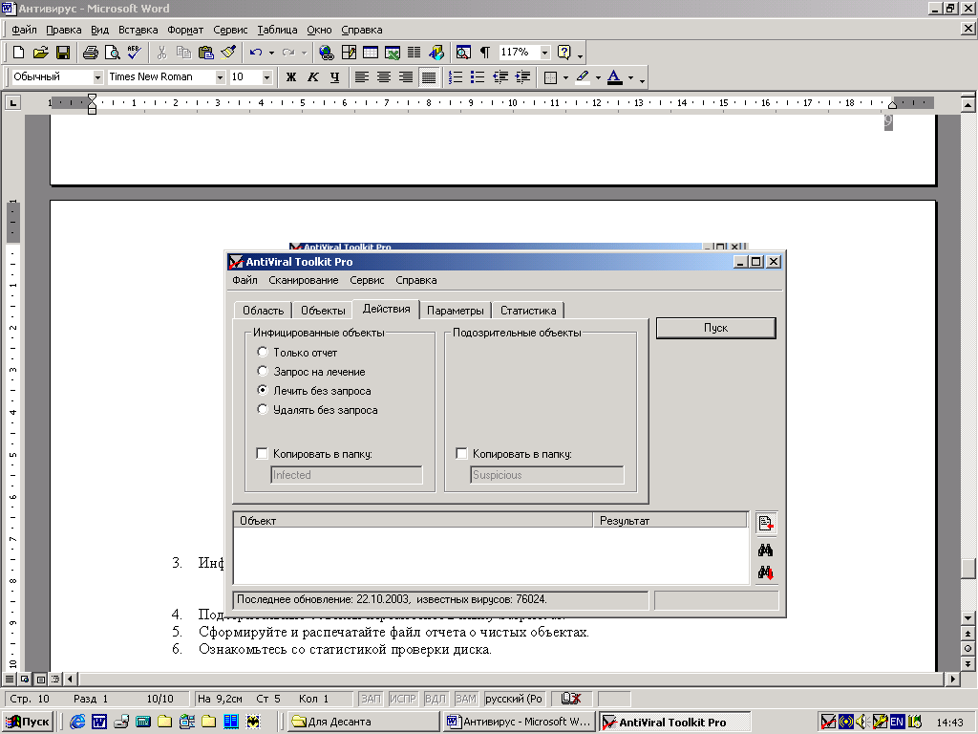
Task: Open the style dropdown showing 'Обычный'
Action: coord(98,77)
